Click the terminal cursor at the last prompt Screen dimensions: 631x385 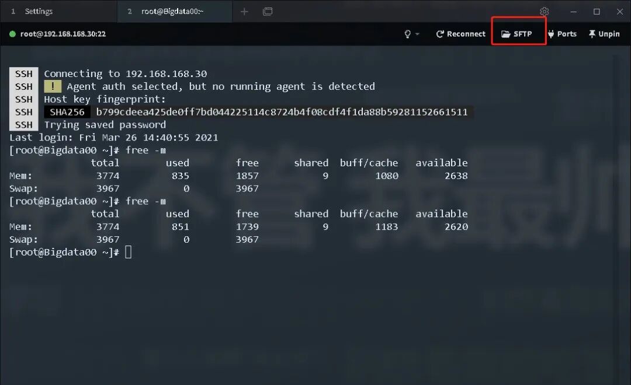click(x=128, y=253)
